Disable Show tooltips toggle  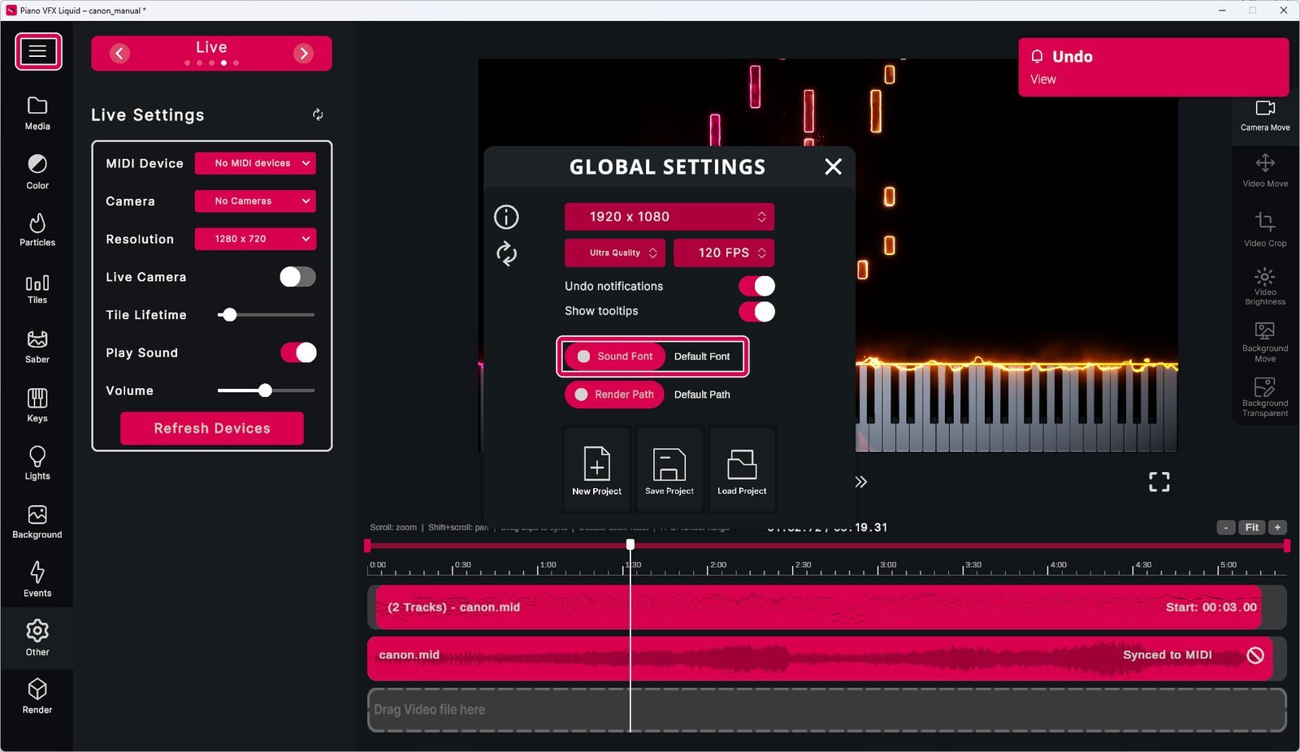pos(756,311)
